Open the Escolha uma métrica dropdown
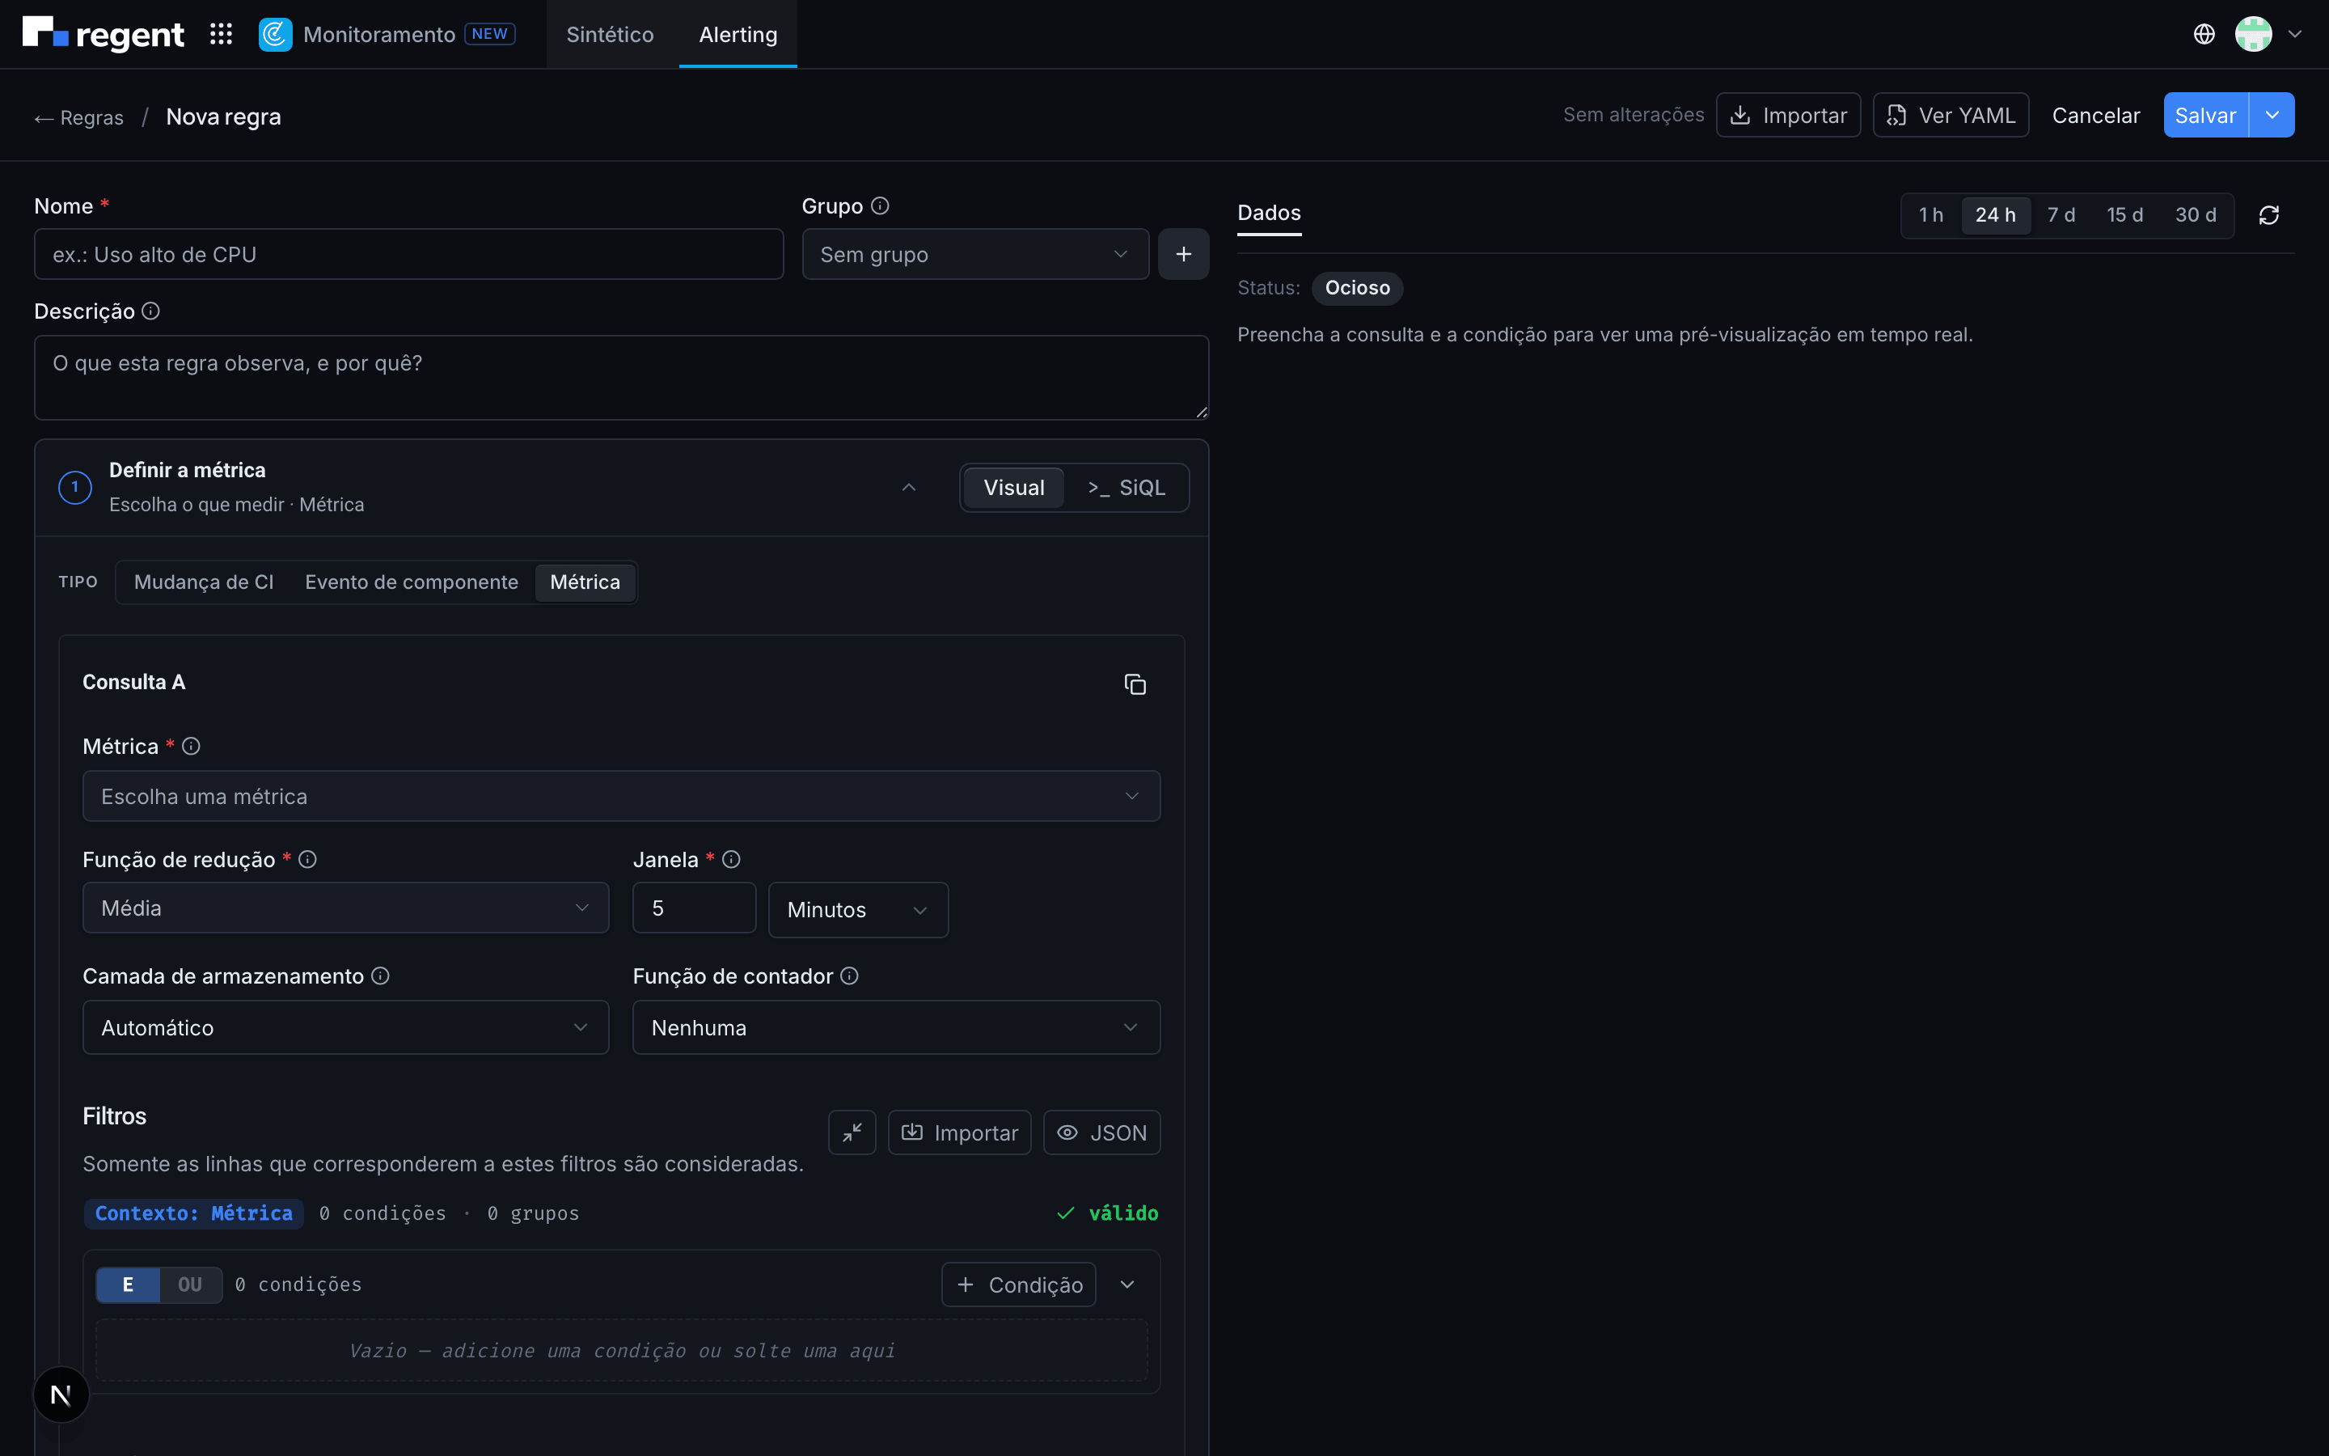Viewport: 2329px width, 1456px height. click(x=621, y=797)
